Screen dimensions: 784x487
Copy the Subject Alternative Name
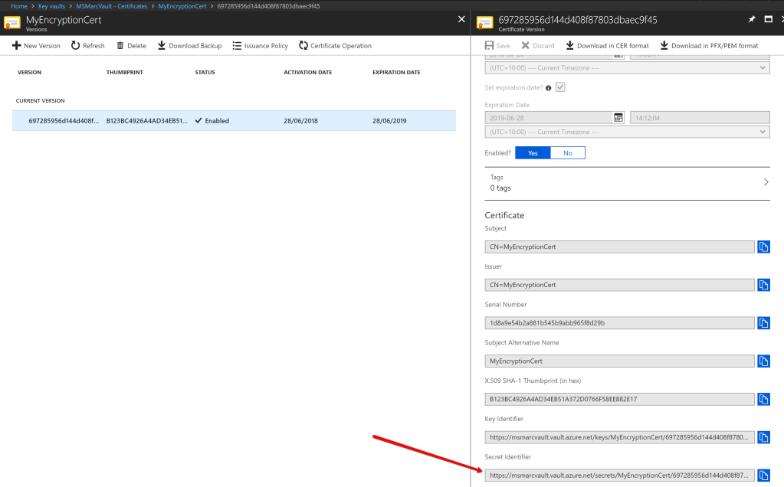[763, 361]
